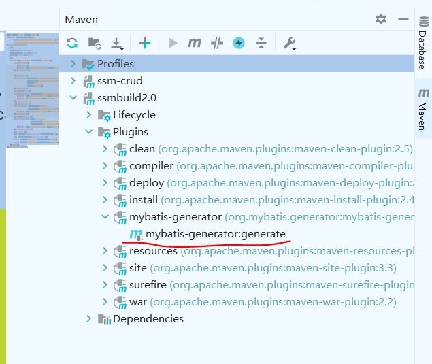The image size is (432, 364).
Task: Collapse the ssmbuild2.0 project node
Action: point(73,97)
